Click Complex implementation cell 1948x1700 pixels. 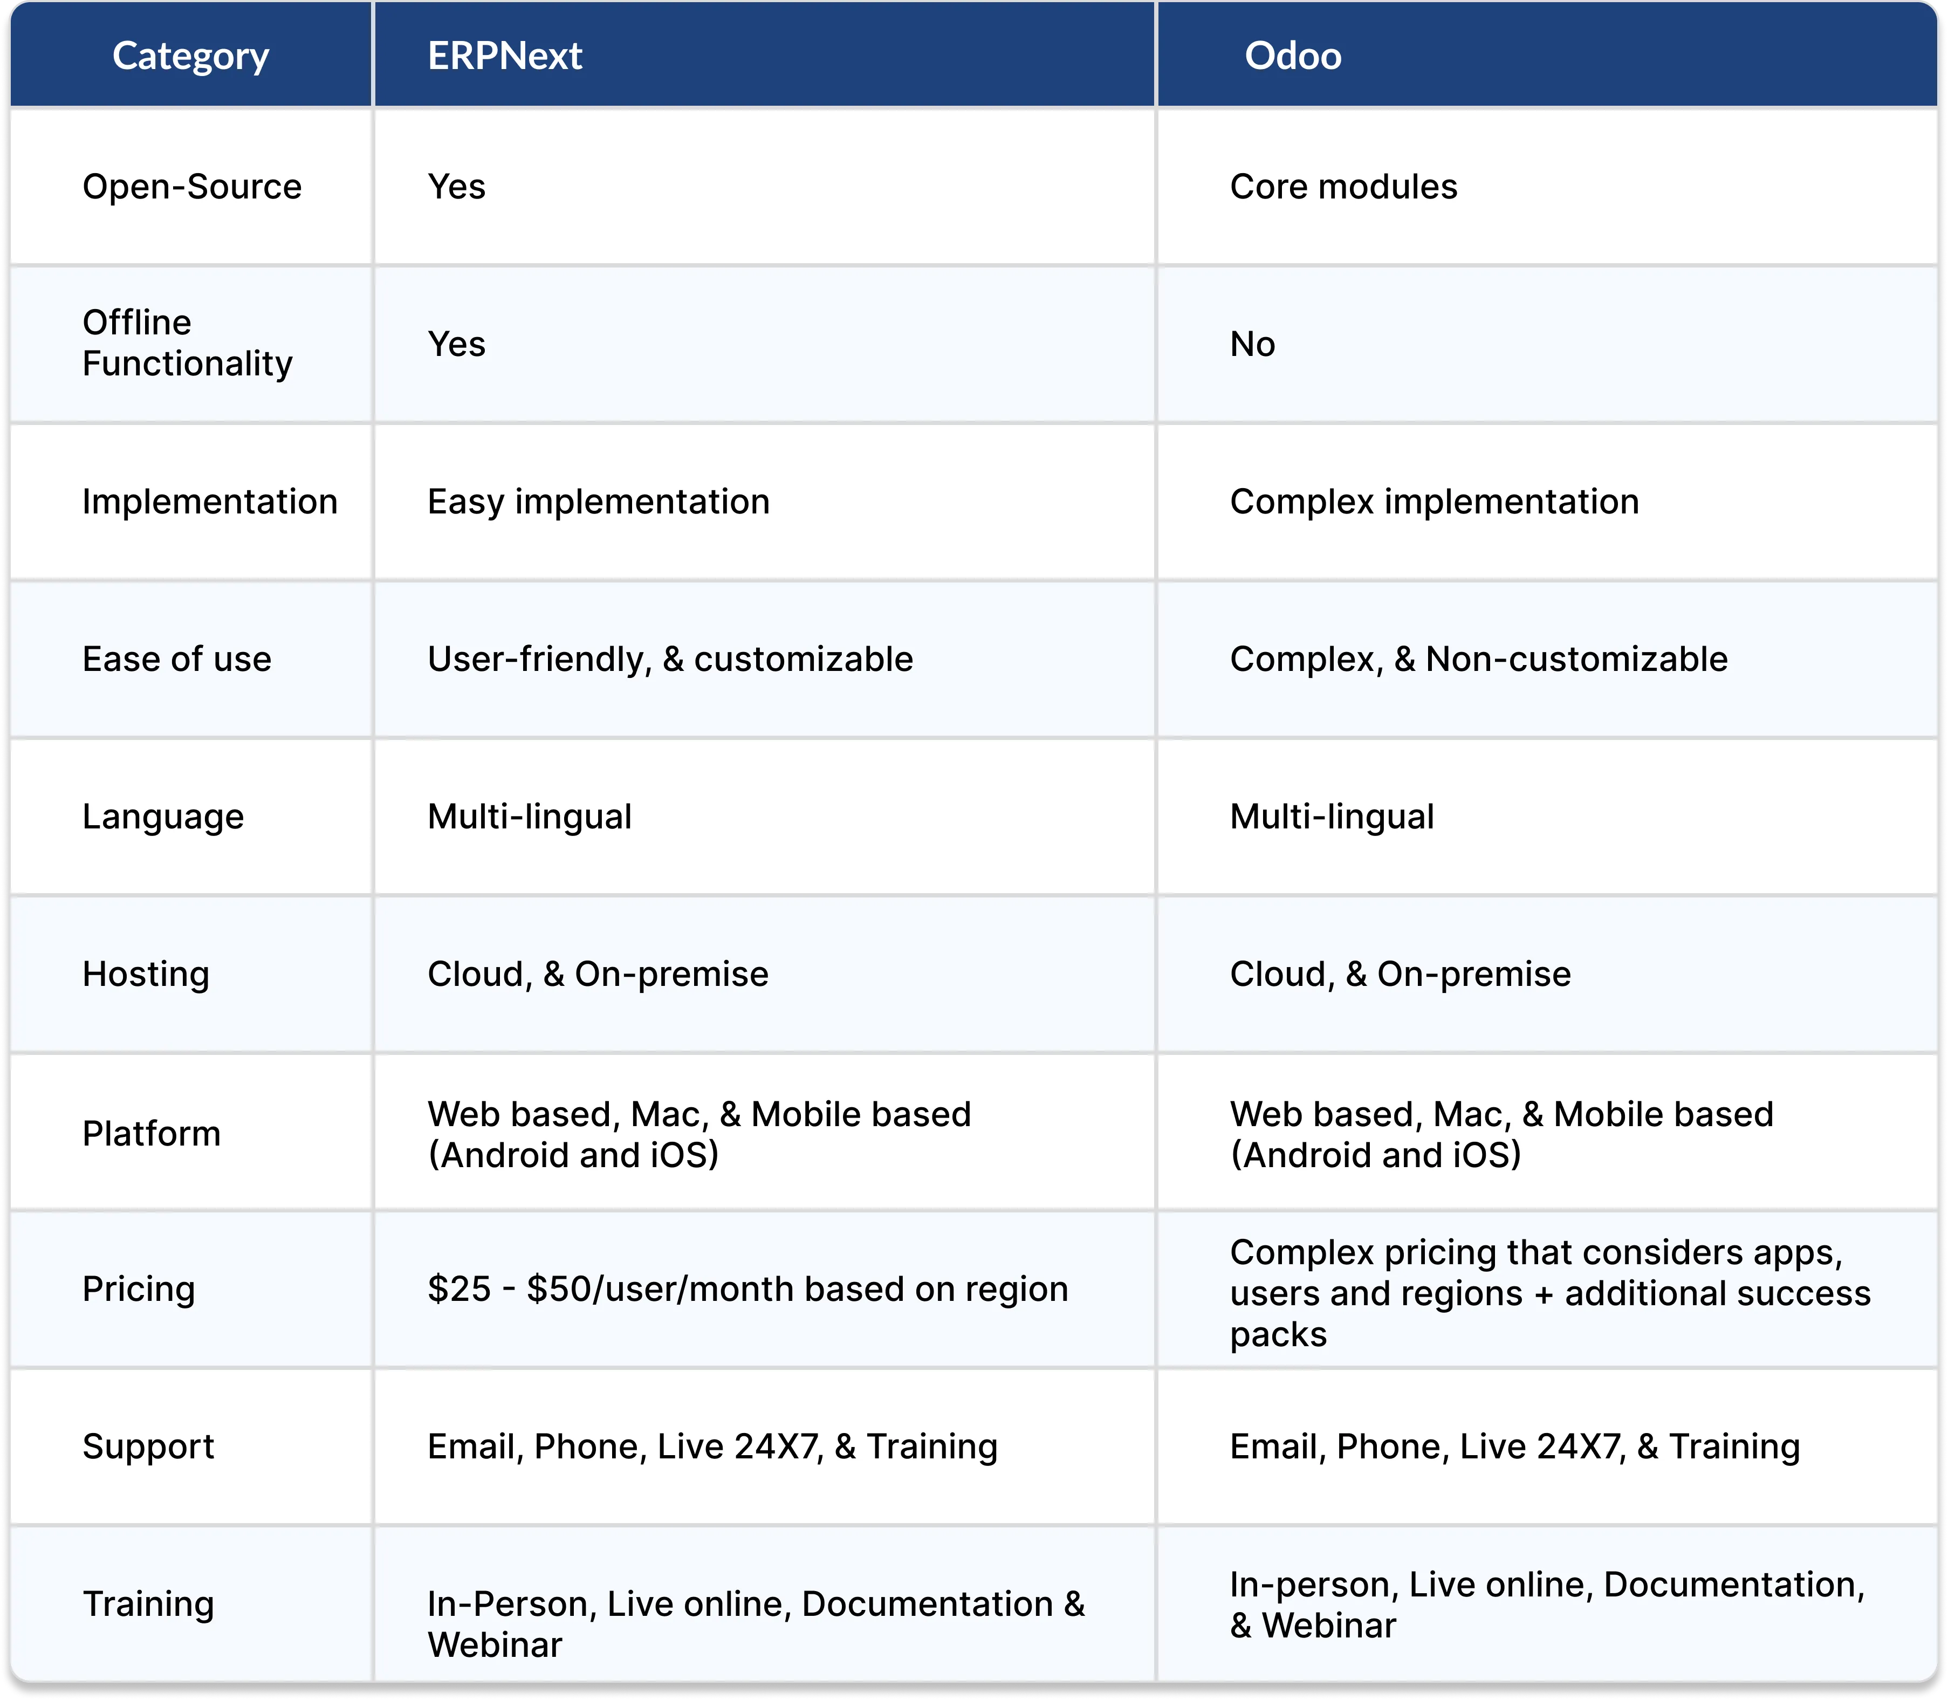click(1434, 502)
